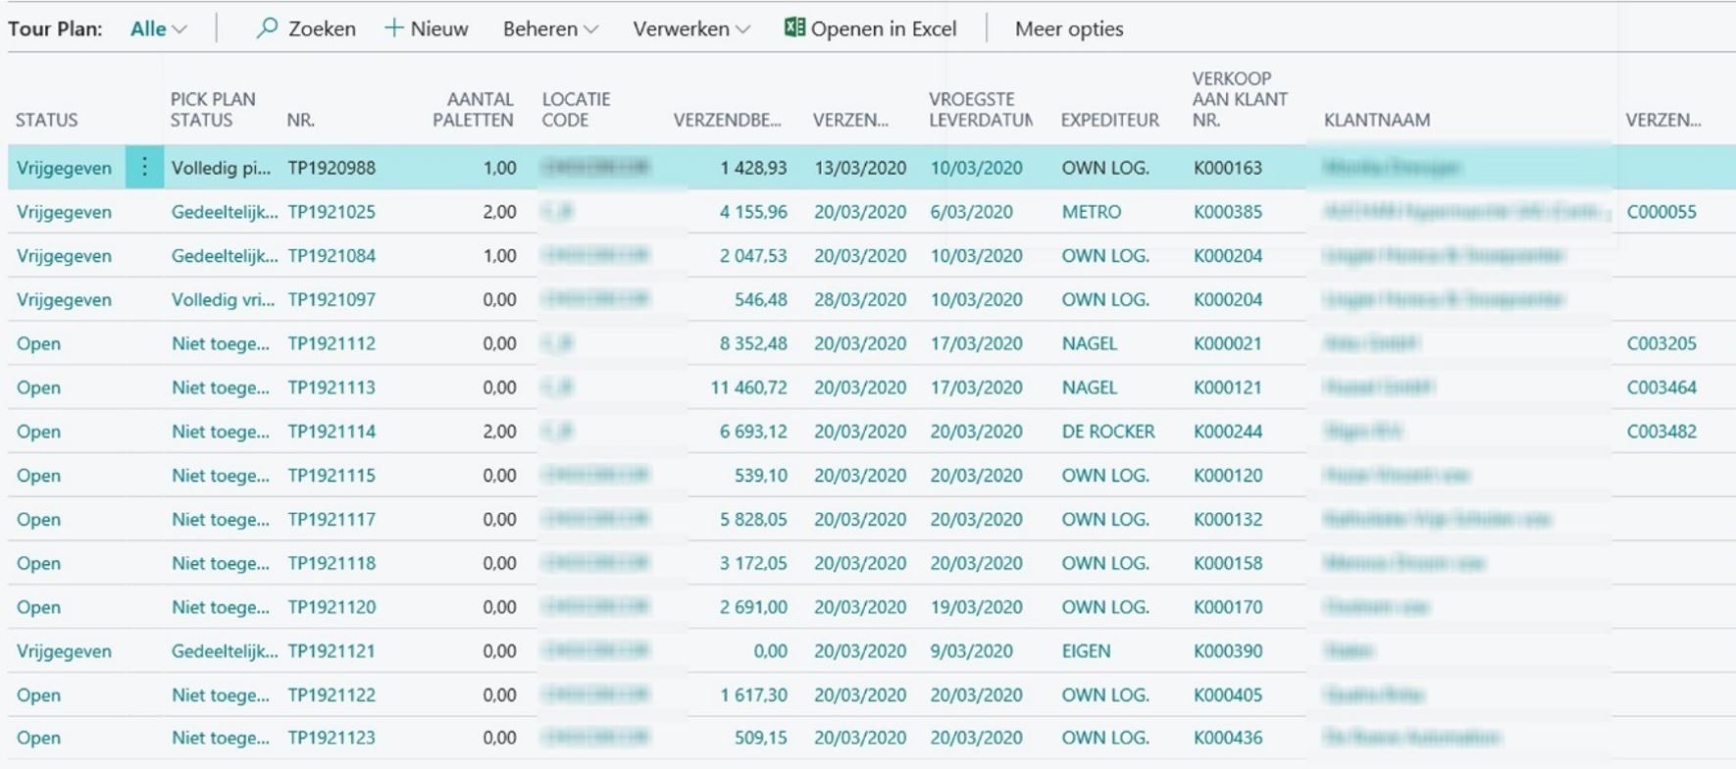1736x769 pixels.
Task: Expand the Alle view filter dropdown
Action: pos(159,29)
